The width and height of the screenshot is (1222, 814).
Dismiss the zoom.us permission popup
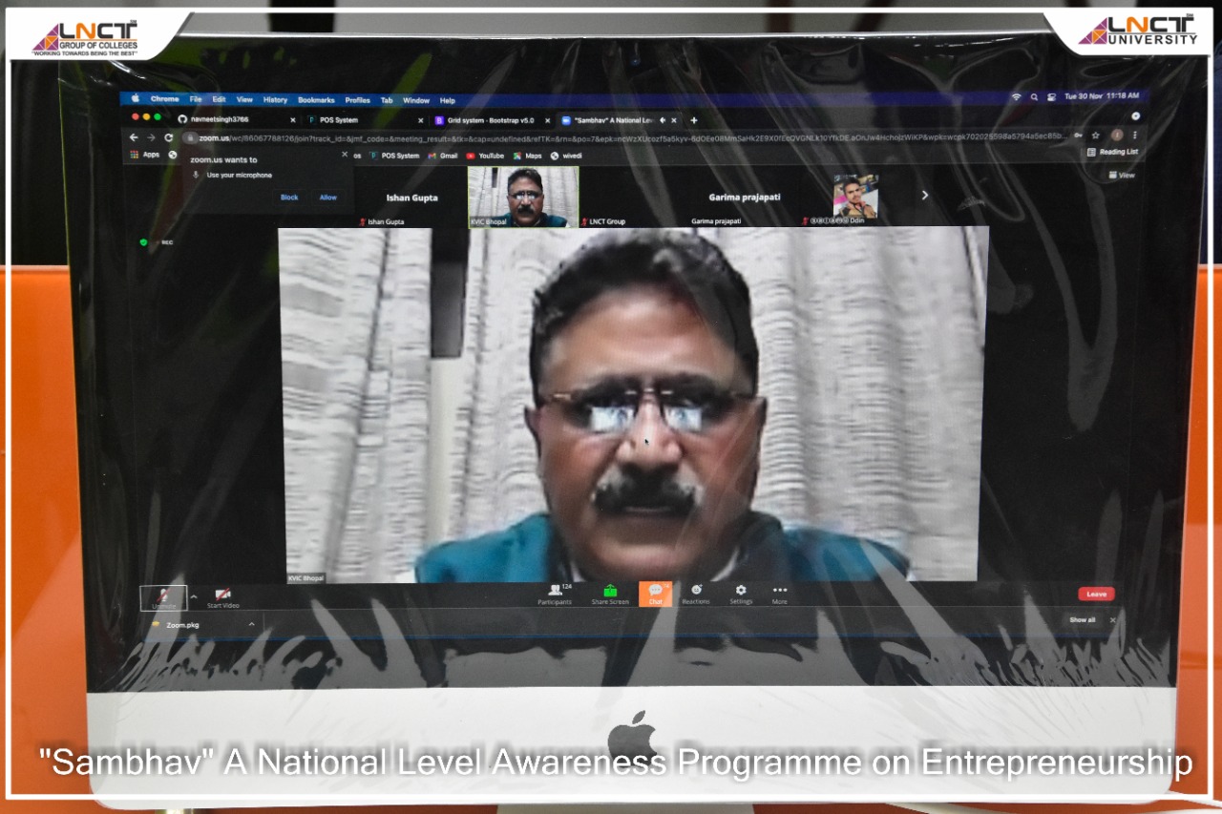(x=345, y=154)
